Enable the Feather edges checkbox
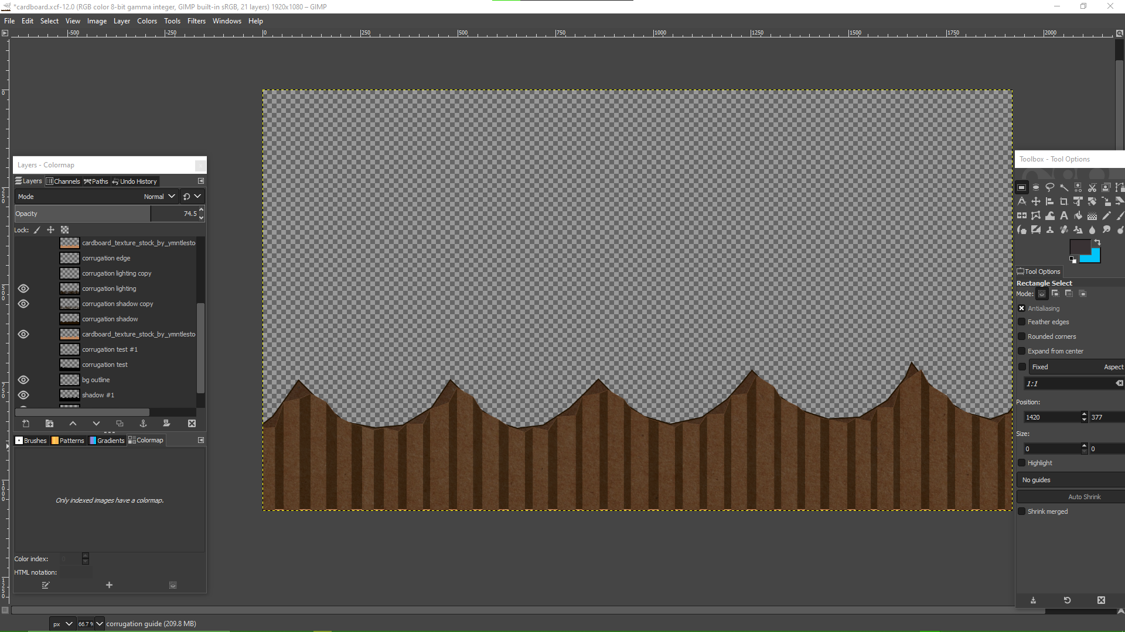Viewport: 1125px width, 632px height. 1022,322
